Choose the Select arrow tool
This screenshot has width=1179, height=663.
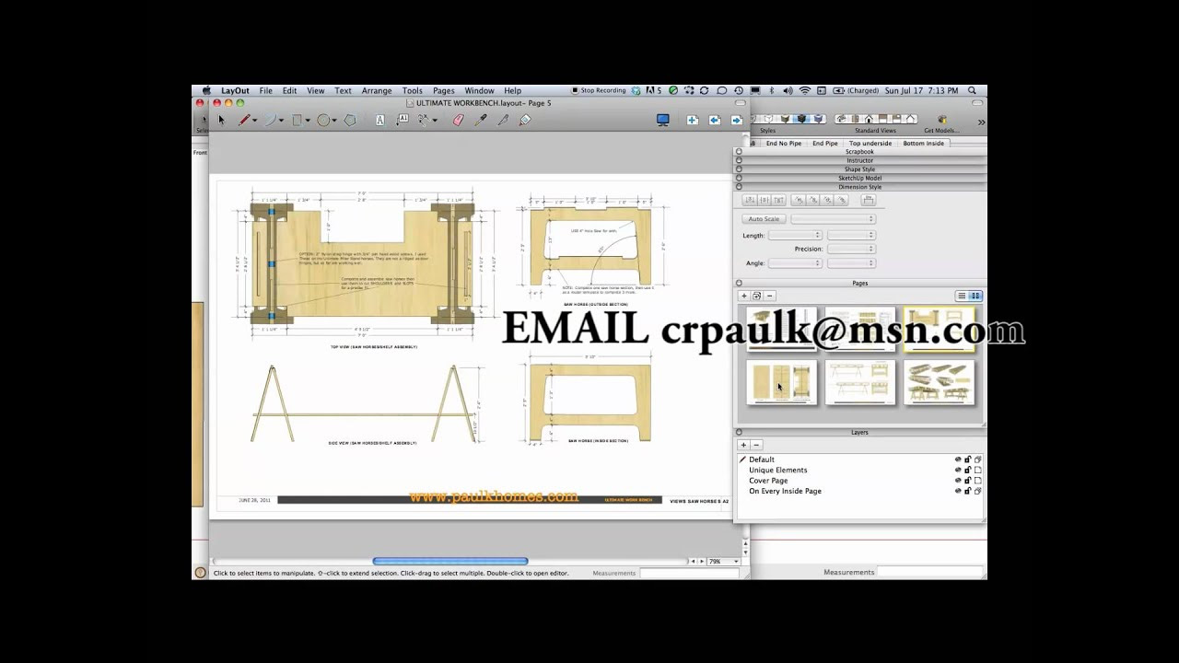tap(221, 120)
